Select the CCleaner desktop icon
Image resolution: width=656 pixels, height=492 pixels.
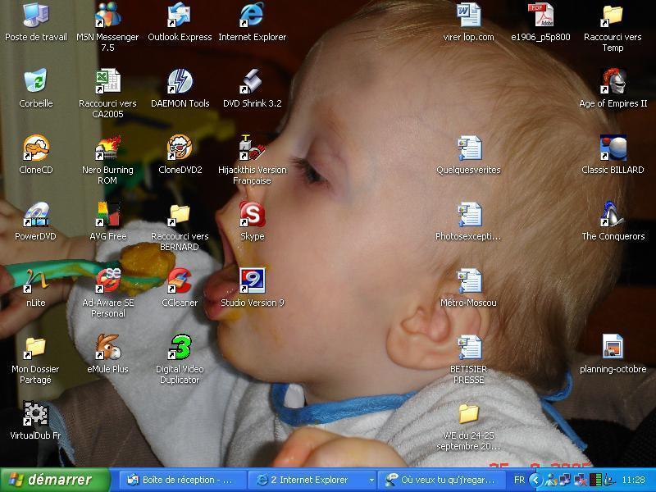click(x=180, y=282)
